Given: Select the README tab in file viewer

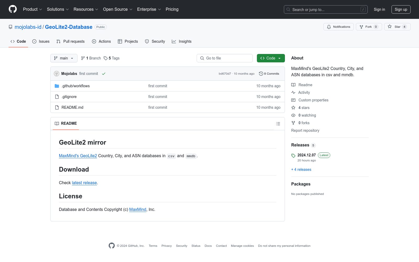Looking at the screenshot, I should 66,123.
